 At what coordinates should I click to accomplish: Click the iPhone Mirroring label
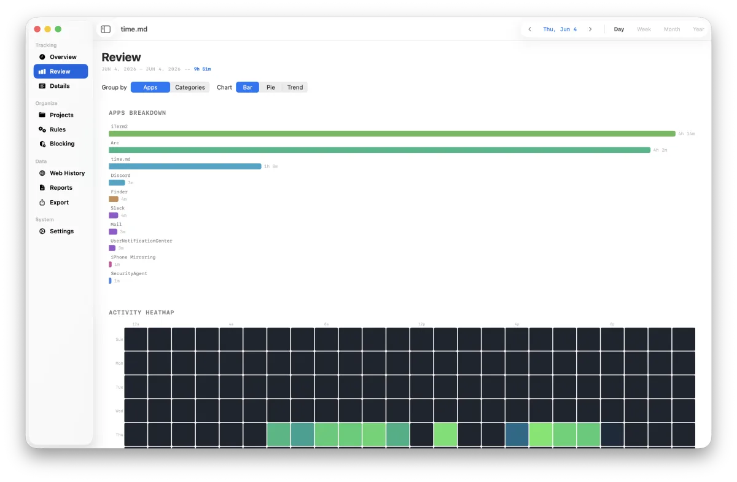[x=133, y=257]
